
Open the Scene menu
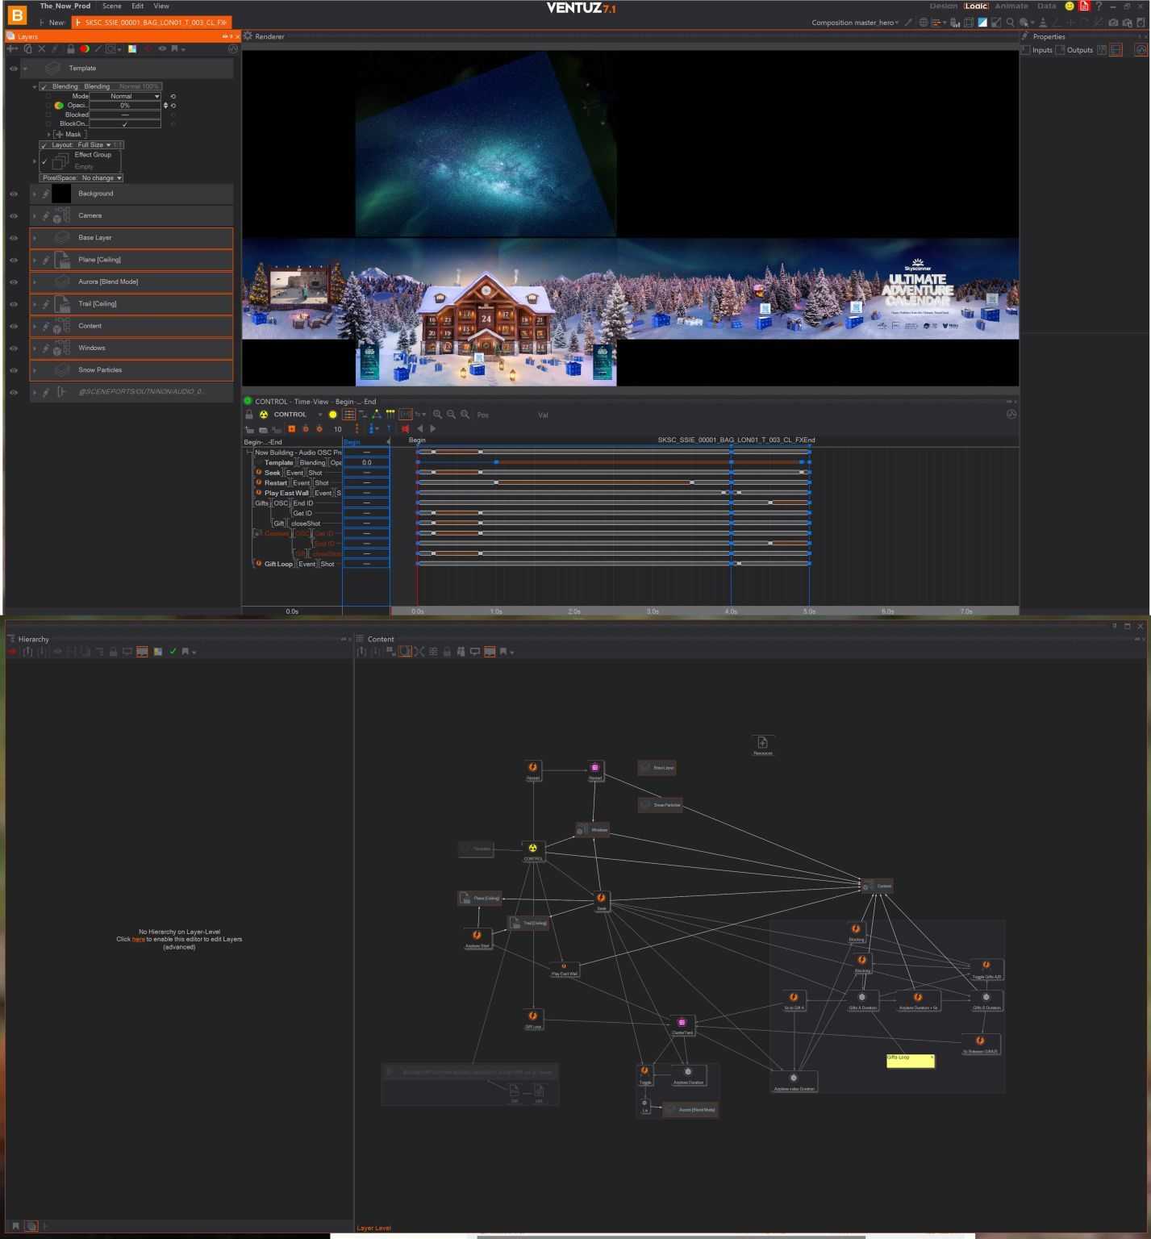pos(111,6)
